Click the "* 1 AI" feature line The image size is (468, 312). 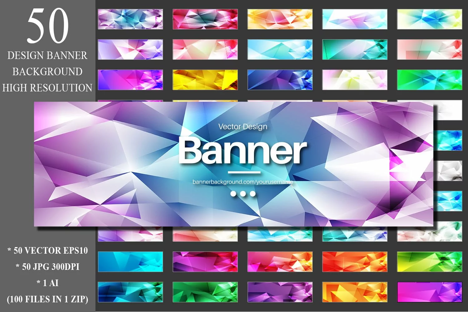click(x=48, y=283)
